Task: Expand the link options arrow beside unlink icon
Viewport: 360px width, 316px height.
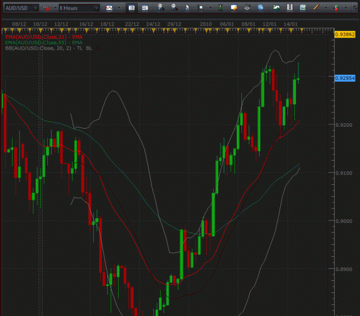Action: (x=55, y=8)
